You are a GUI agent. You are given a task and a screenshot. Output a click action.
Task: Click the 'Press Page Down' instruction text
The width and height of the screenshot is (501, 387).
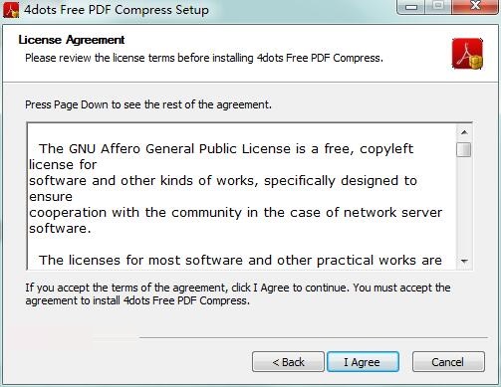[x=148, y=104]
